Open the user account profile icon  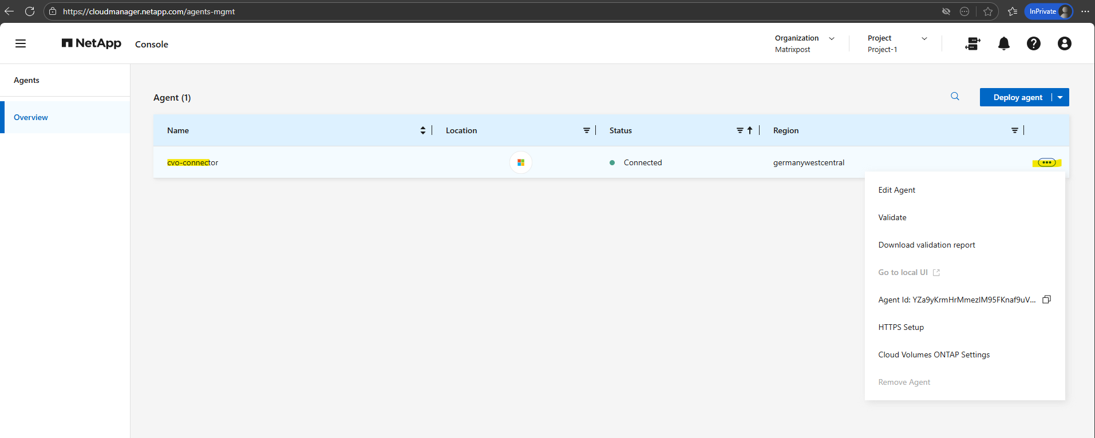(1065, 43)
